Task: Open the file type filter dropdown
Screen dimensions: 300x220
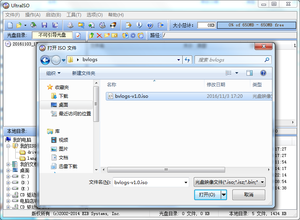Action: point(229,182)
